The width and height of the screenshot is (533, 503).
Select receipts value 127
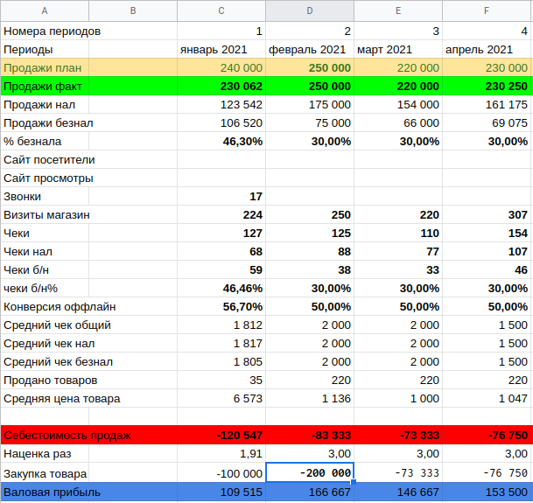221,233
